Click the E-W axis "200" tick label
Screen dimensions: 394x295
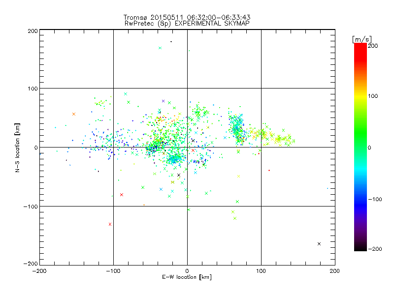(x=334, y=271)
